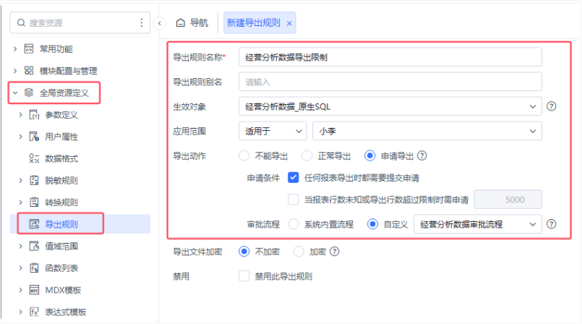The height and width of the screenshot is (324, 582).
Task: Expand the 模块配置与管理 tree node
Action: 15,71
